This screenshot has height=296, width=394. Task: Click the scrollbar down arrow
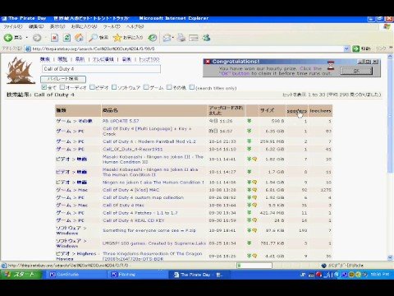tap(390, 257)
